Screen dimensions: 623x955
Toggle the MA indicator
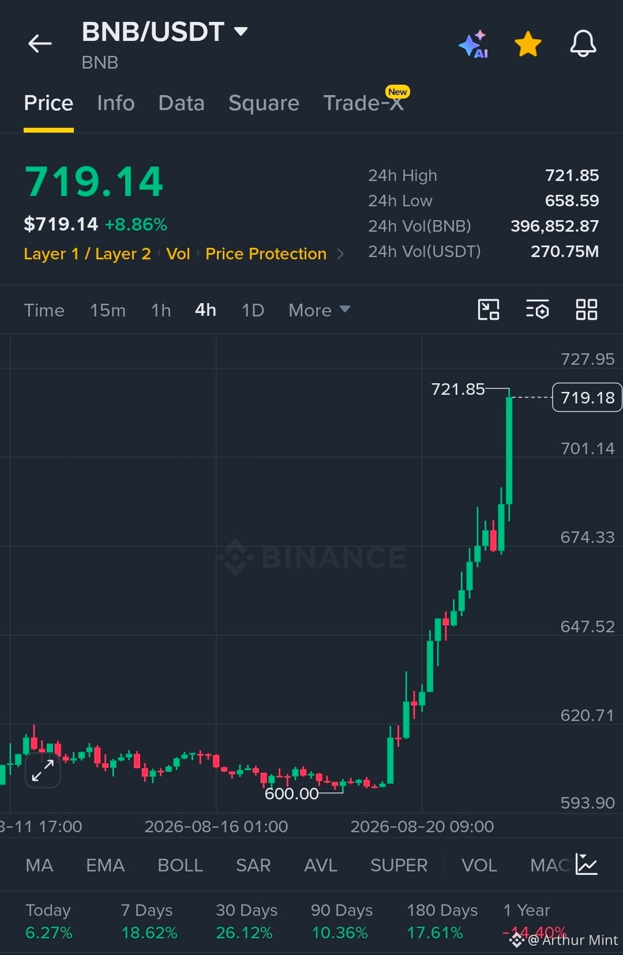[39, 865]
